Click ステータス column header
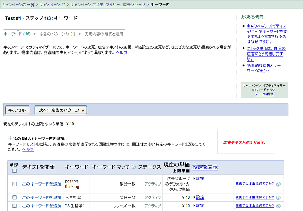The height and width of the screenshot is (211, 303). click(x=149, y=167)
